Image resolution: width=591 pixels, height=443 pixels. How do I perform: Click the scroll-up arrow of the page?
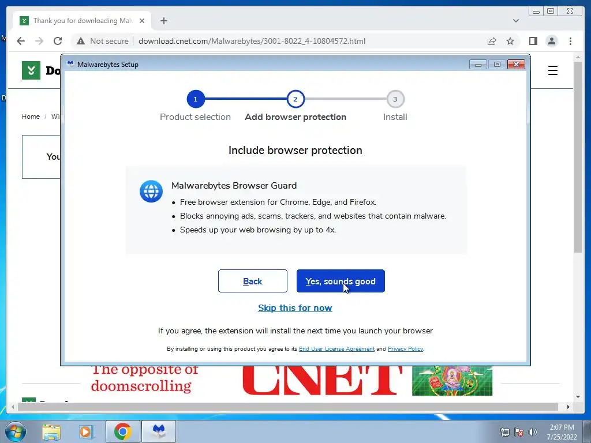(x=578, y=57)
